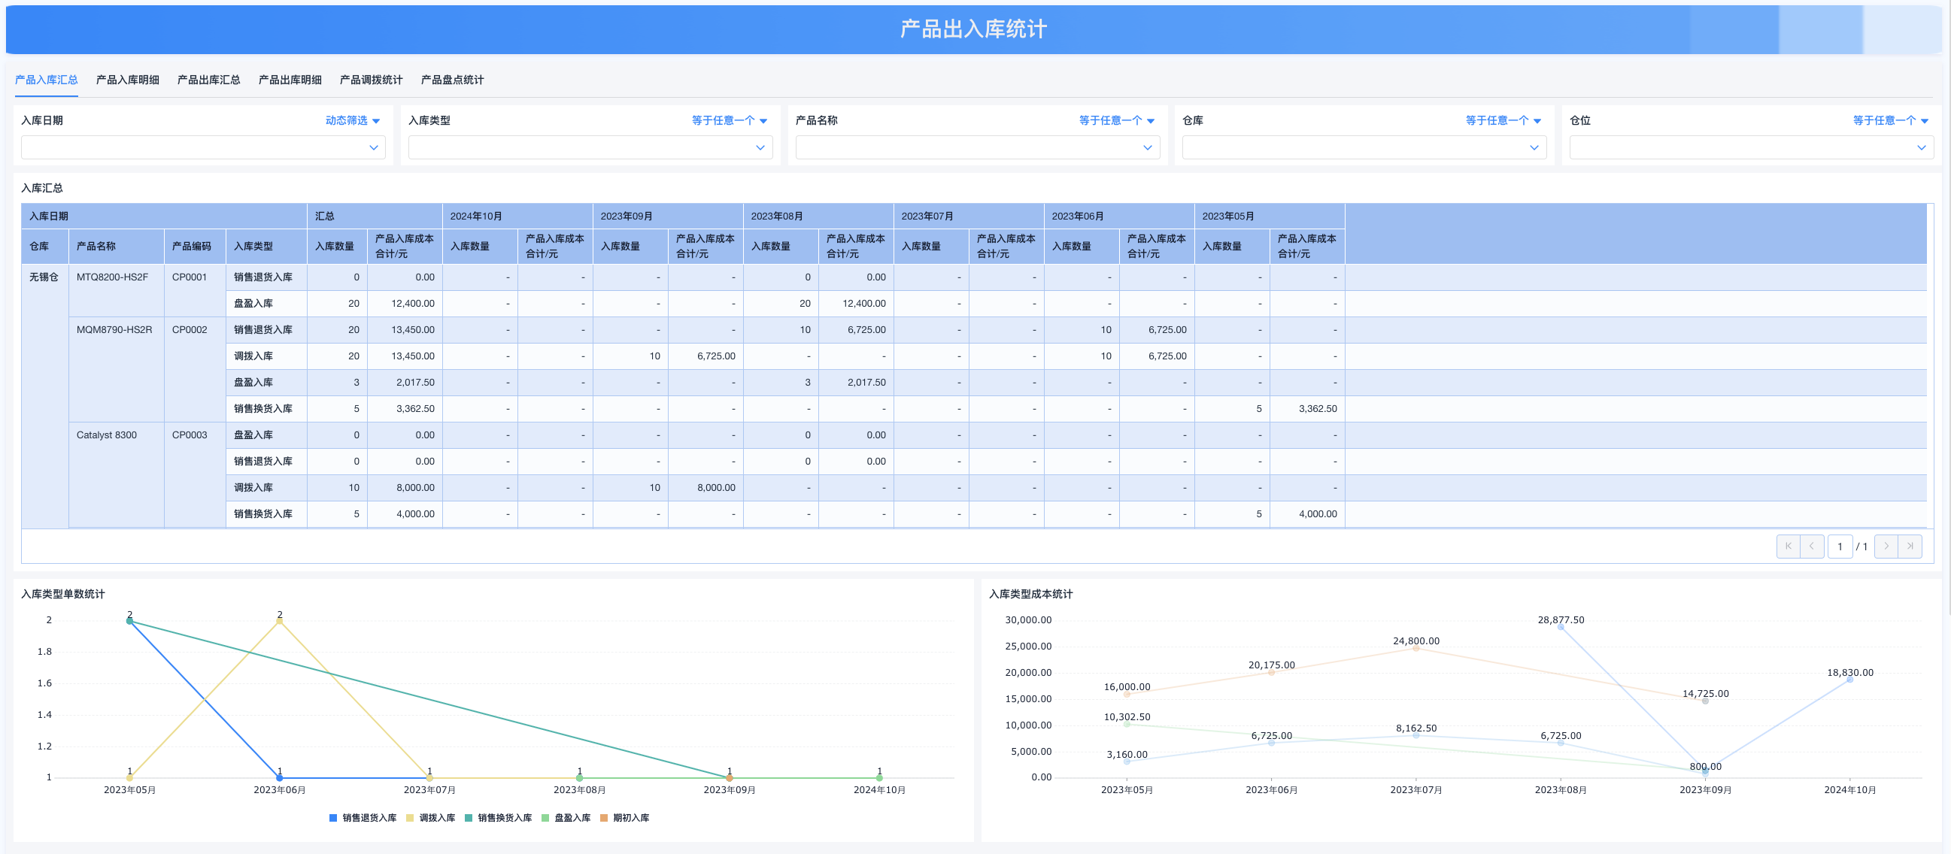This screenshot has width=1951, height=854.
Task: Jump to last page icon
Action: [x=1910, y=546]
